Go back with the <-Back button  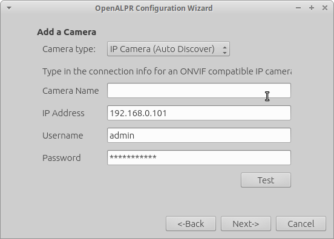(x=191, y=224)
